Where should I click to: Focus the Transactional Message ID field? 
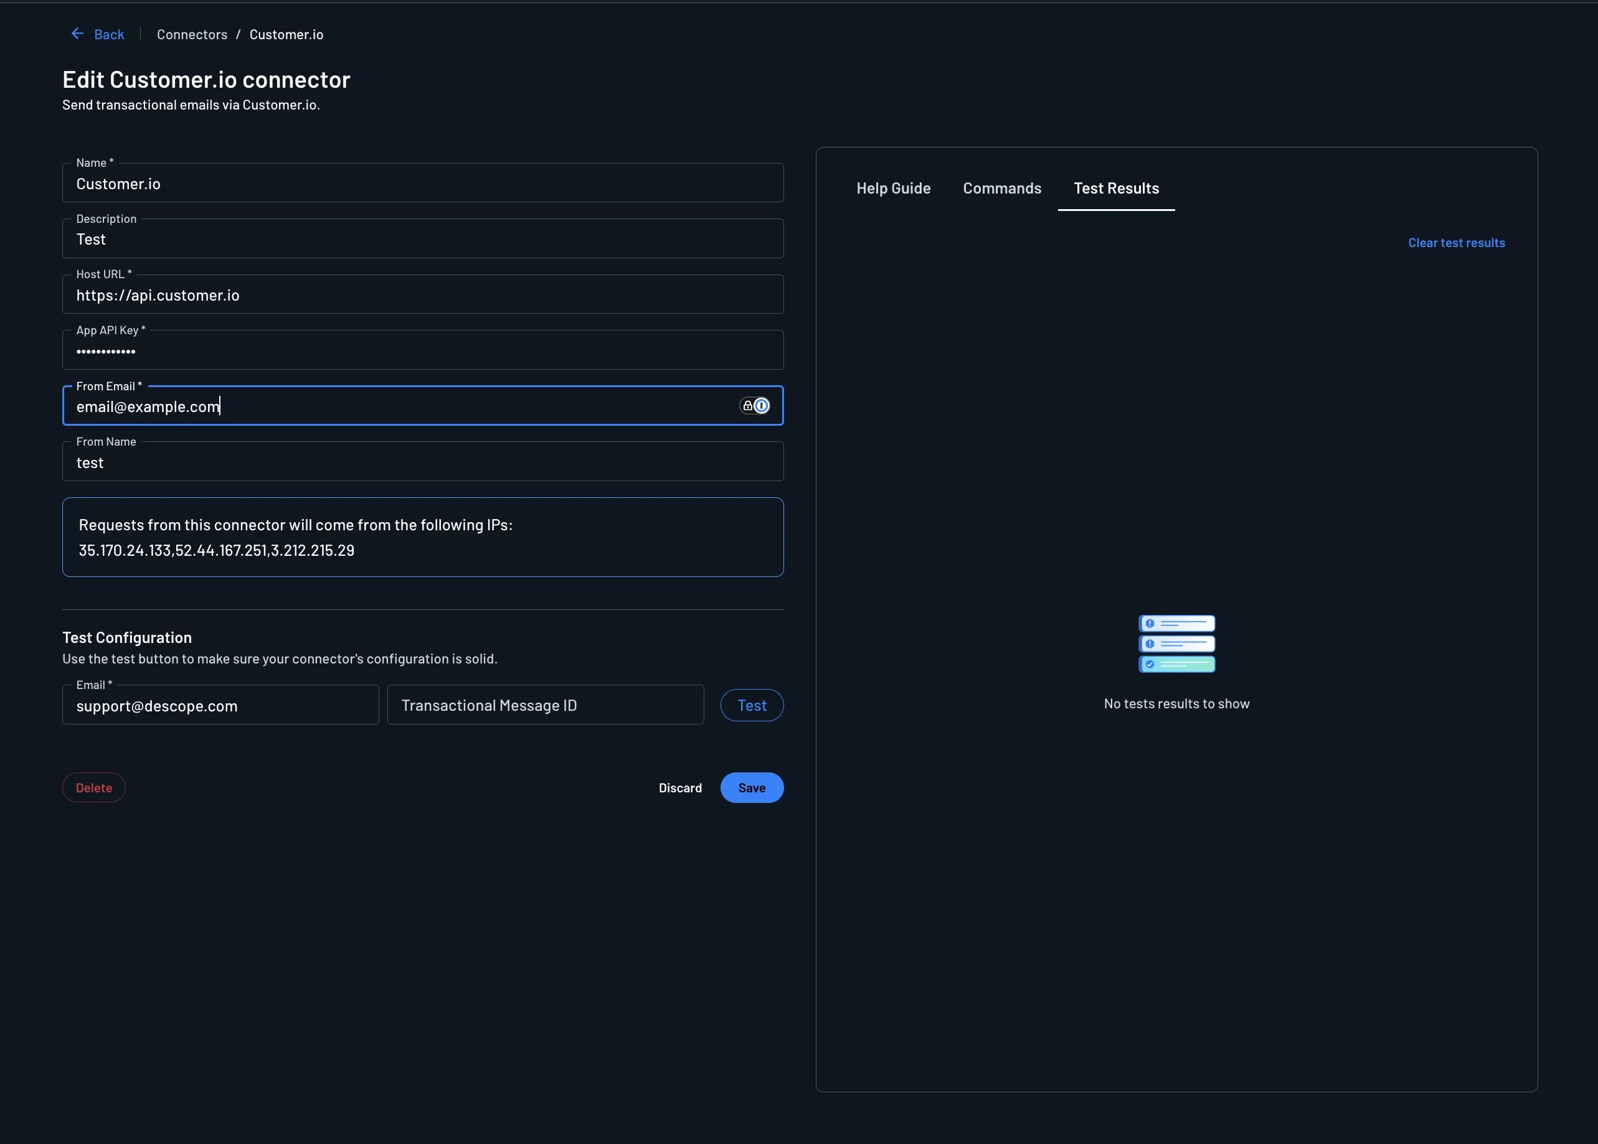546,705
